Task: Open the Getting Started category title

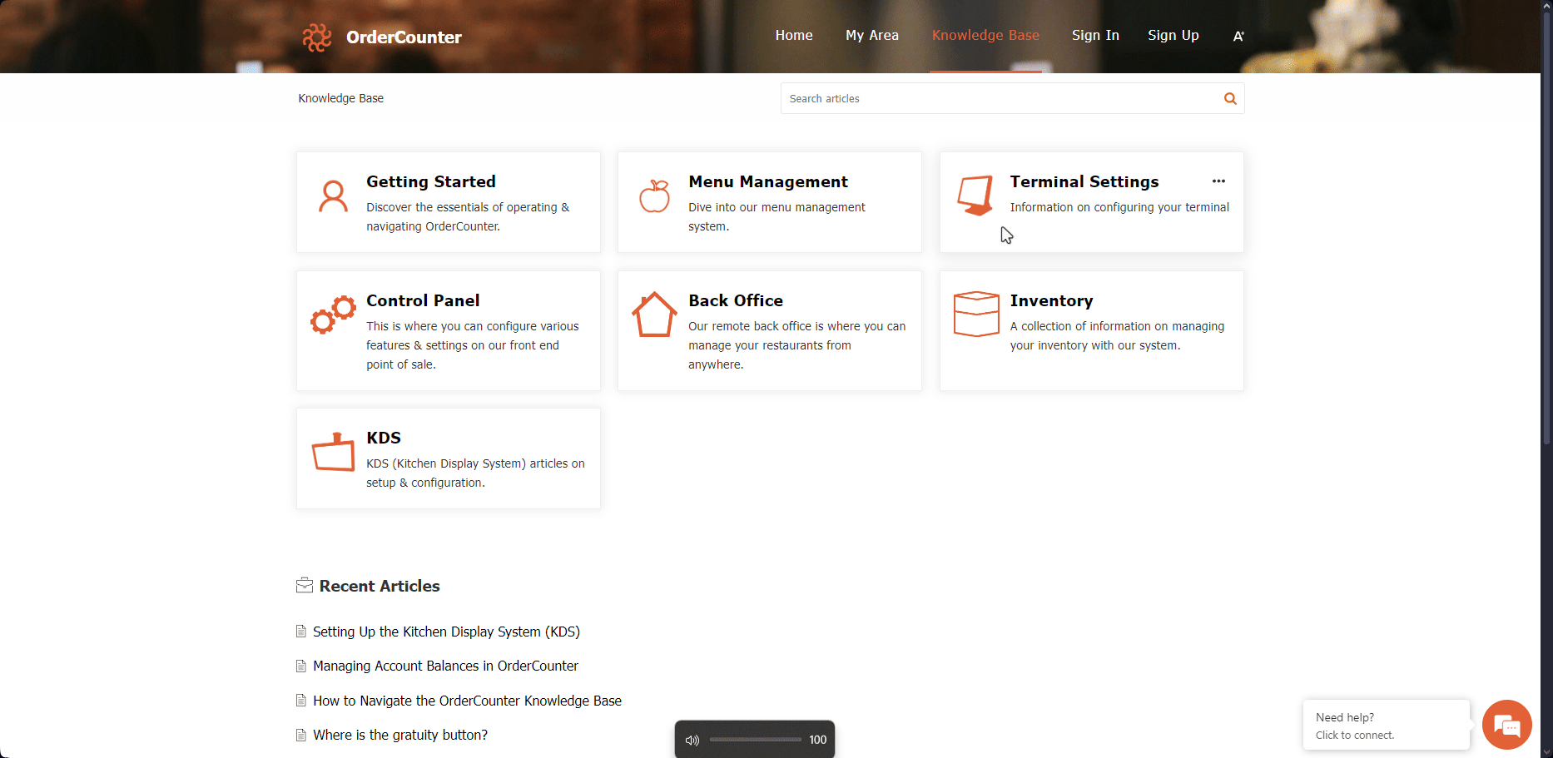Action: (x=431, y=181)
